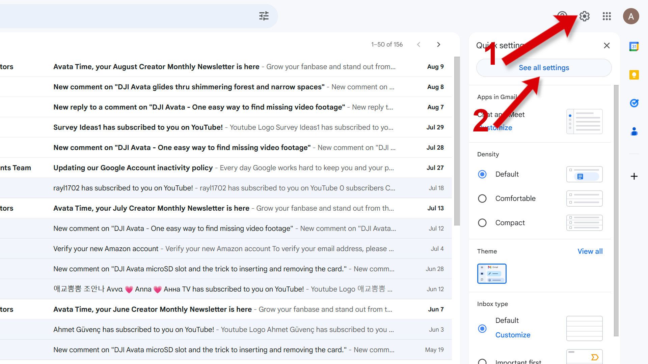Screen dimensions: 648x364
Task: Expand Chat and Meet customize option
Action: (496, 127)
